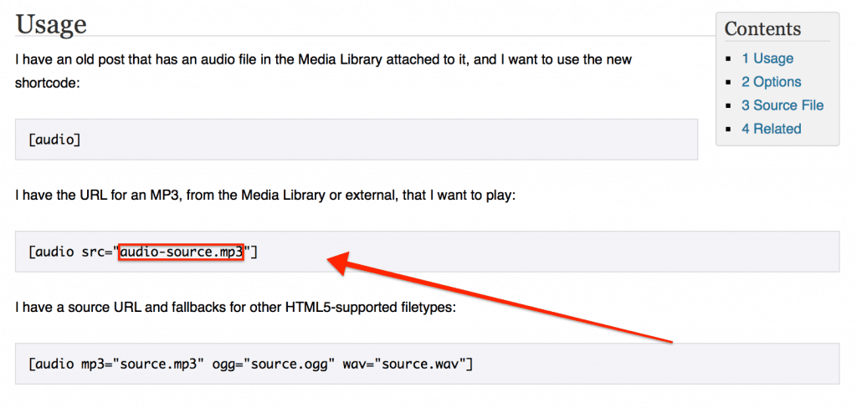Click the highlighted audio-source.mp3 text

tap(181, 252)
